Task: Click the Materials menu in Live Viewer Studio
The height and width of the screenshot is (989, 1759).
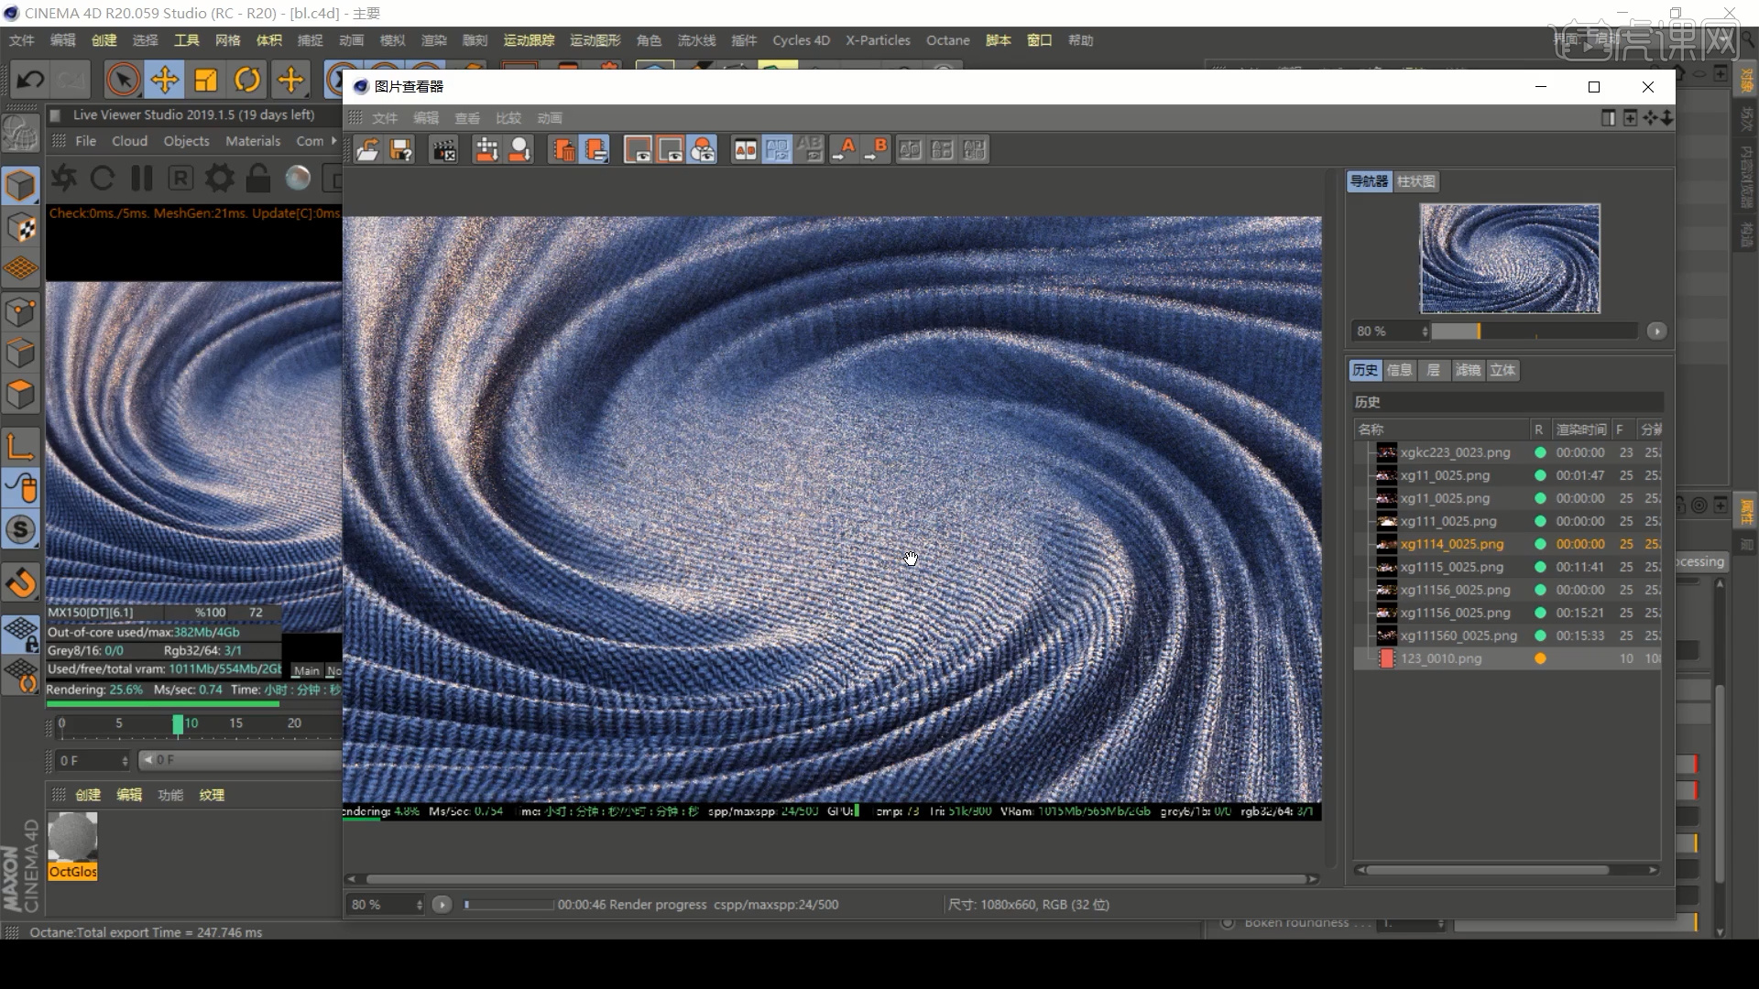Action: pos(253,141)
